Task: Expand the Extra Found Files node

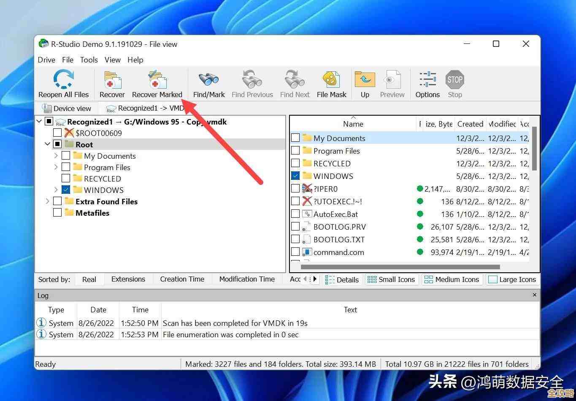Action: [x=48, y=201]
